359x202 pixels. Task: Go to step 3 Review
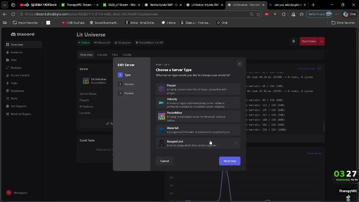pyautogui.click(x=126, y=93)
